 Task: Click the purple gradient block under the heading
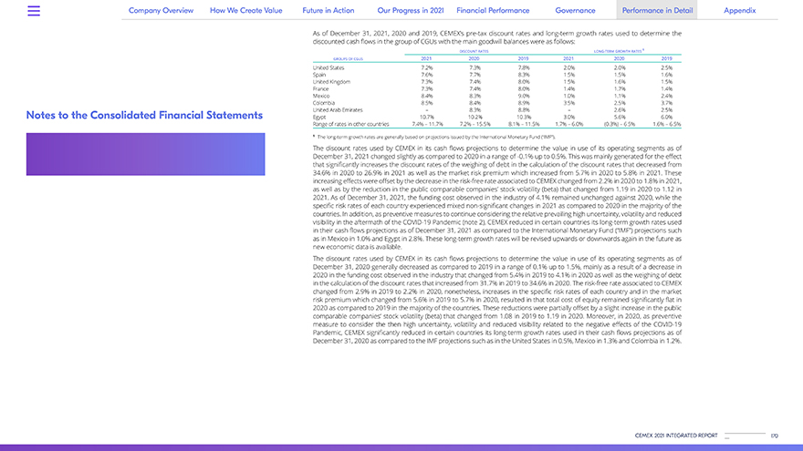(x=146, y=154)
